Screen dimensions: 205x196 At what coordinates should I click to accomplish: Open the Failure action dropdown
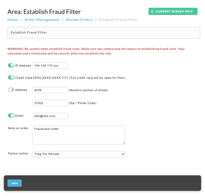[x=79, y=154]
